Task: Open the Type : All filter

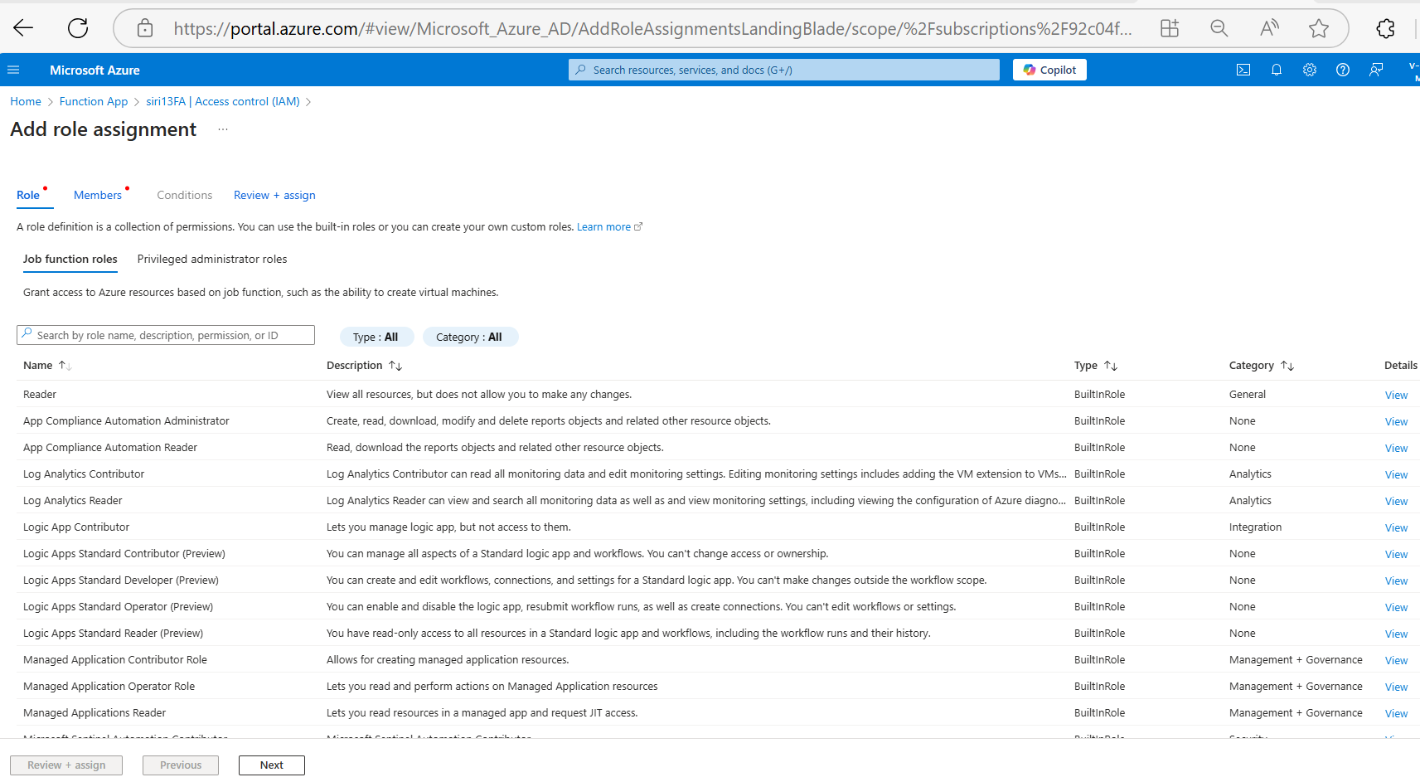Action: click(x=376, y=337)
